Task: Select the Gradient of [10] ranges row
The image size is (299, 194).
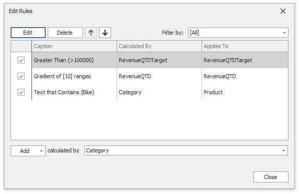Action: pyautogui.click(x=160, y=76)
